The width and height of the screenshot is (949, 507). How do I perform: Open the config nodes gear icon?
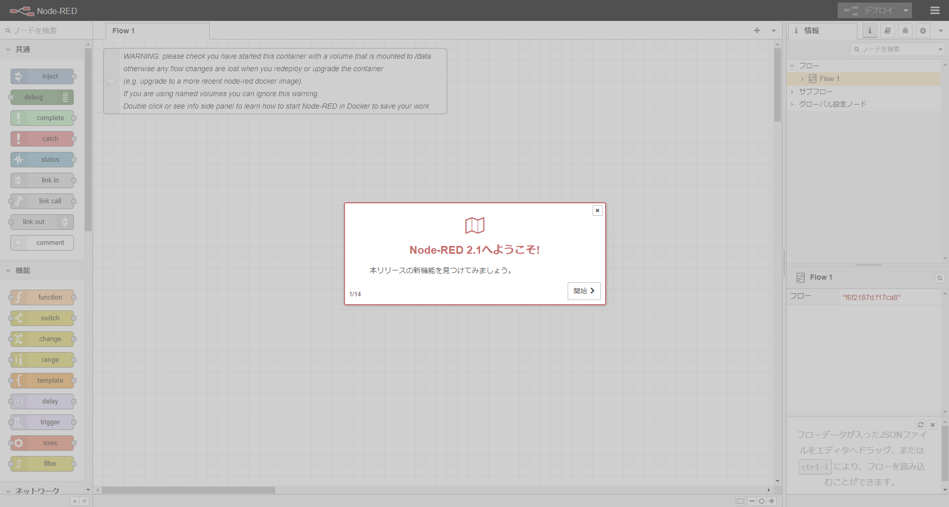coord(922,31)
